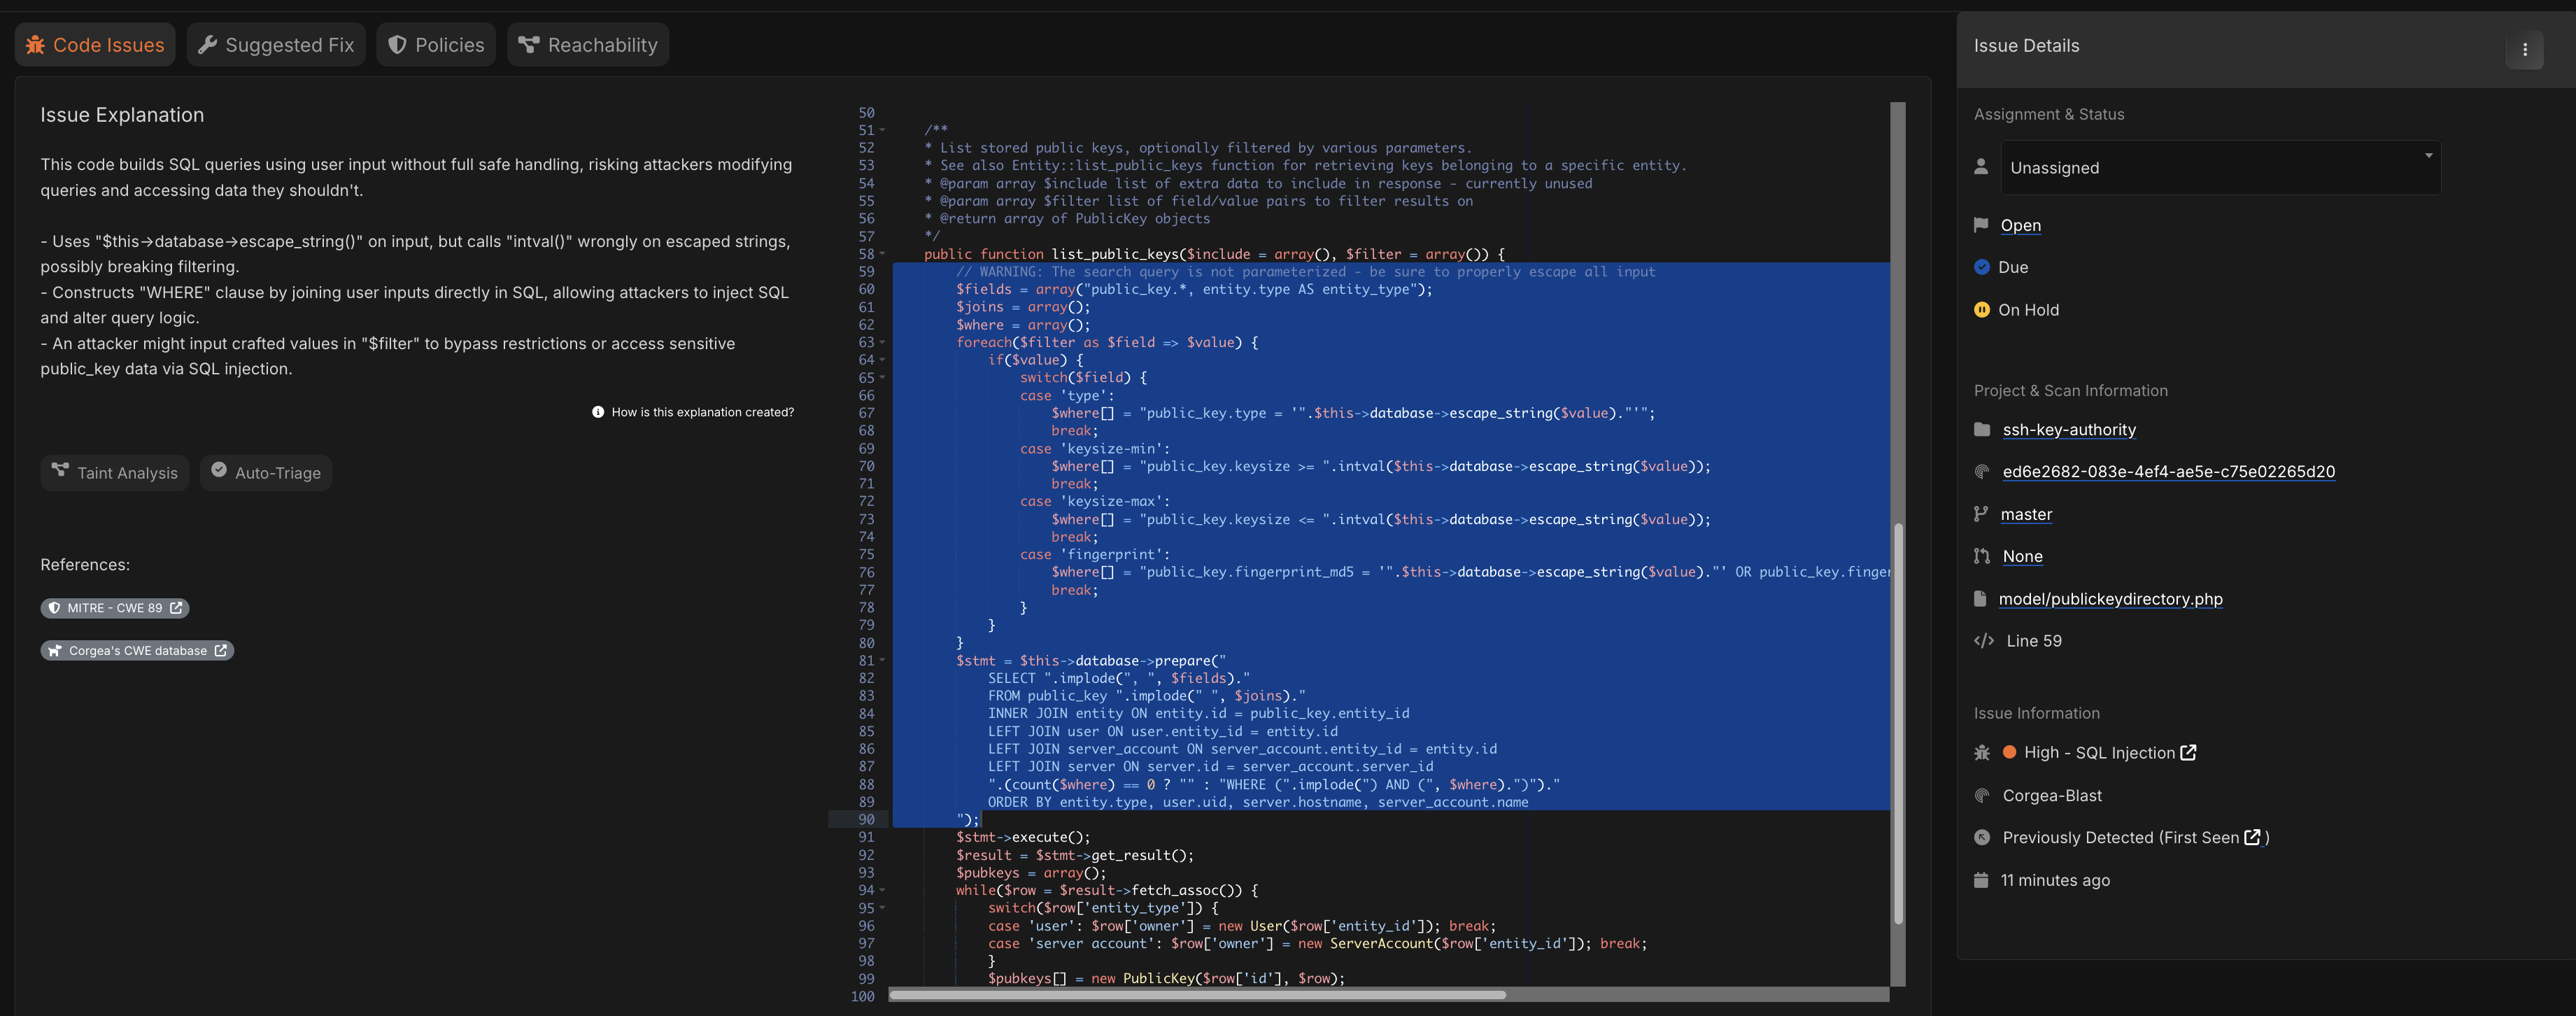Click the WARNING comment on line 59
This screenshot has height=1016, width=2576.
(x=1305, y=272)
